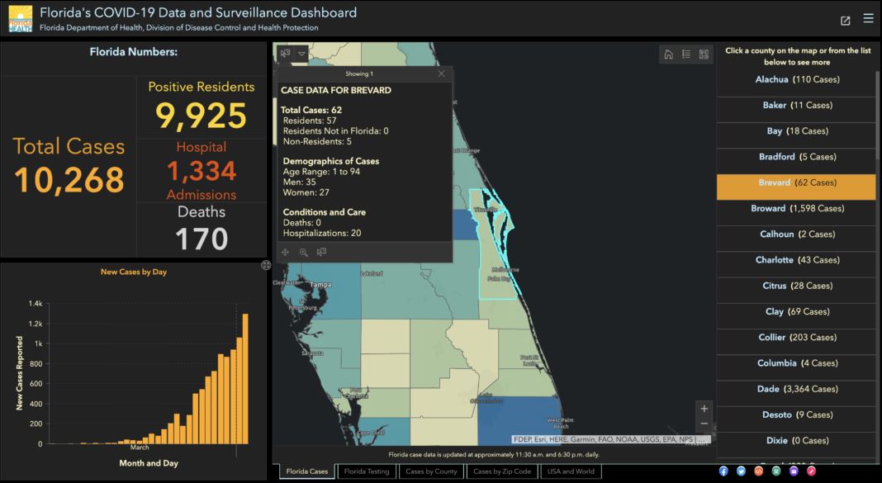The image size is (882, 483).
Task: Click the Twitter share icon
Action: pos(741,471)
